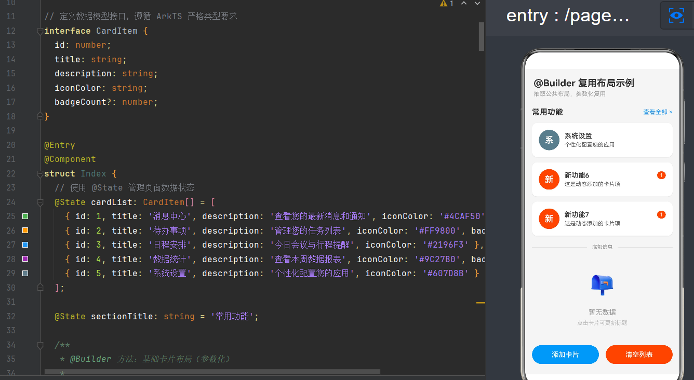Click the orange '新' avatar on 新功能7 card
The width and height of the screenshot is (694, 380).
coord(549,219)
